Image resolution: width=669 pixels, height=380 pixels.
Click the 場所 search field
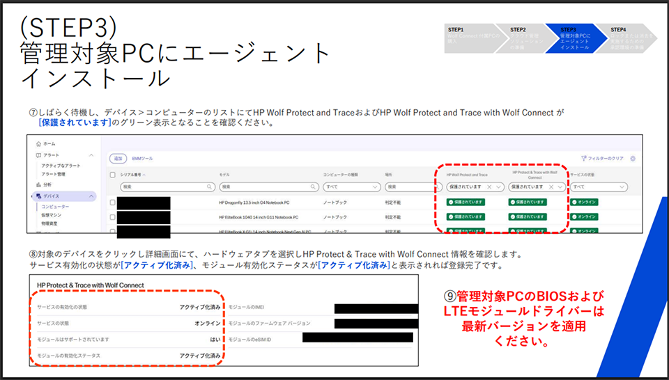pyautogui.click(x=413, y=187)
